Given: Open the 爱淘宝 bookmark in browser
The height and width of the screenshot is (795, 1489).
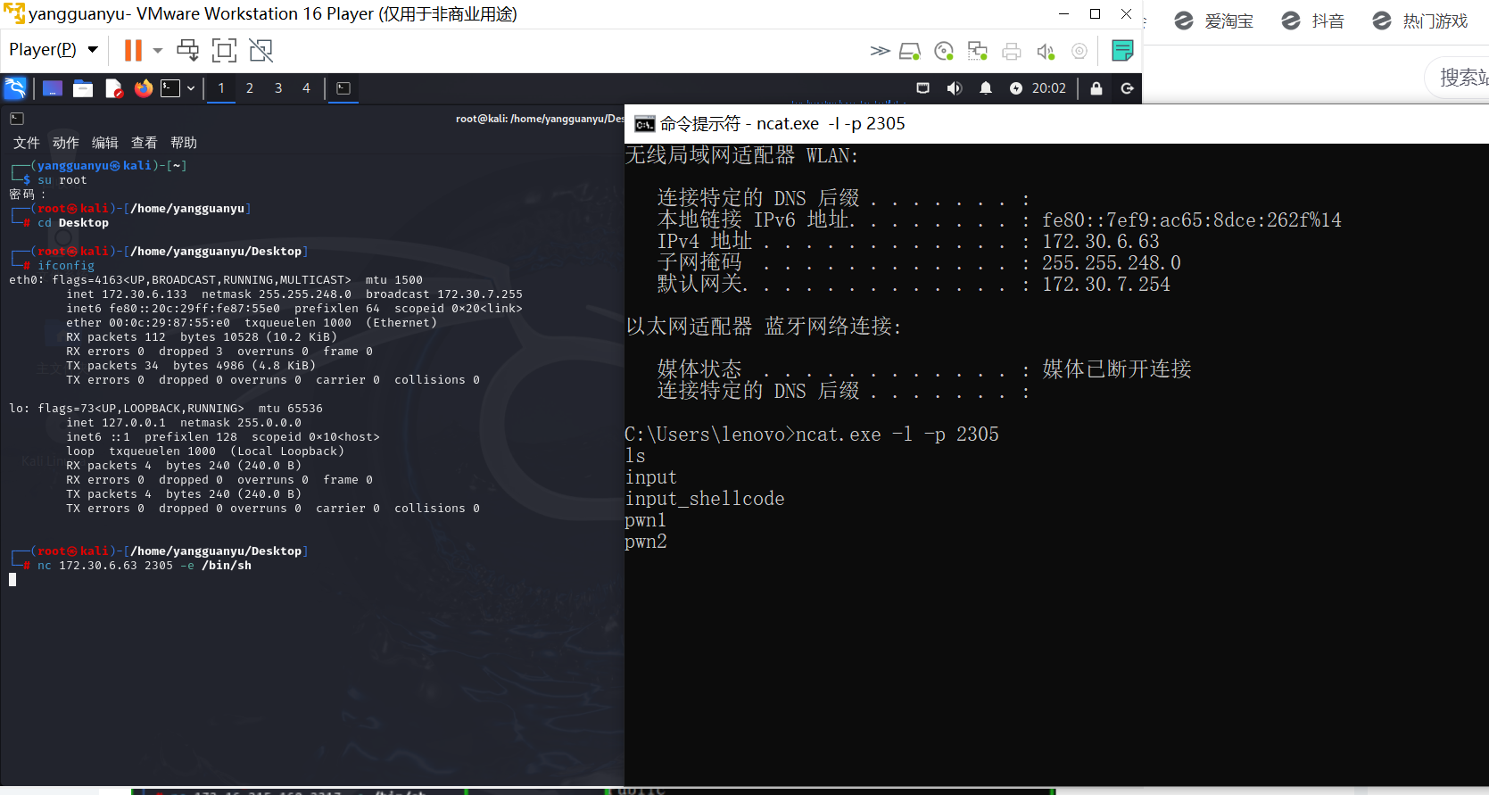Looking at the screenshot, I should click(x=1214, y=21).
